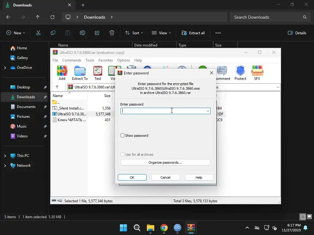Click the Cut icon in Explorer toolbar
This screenshot has height=235, width=314.
tap(38, 33)
